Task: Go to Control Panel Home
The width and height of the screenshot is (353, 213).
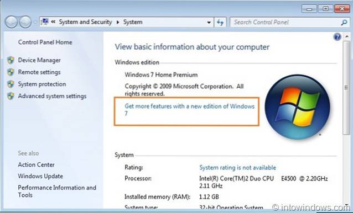Action: 45,42
